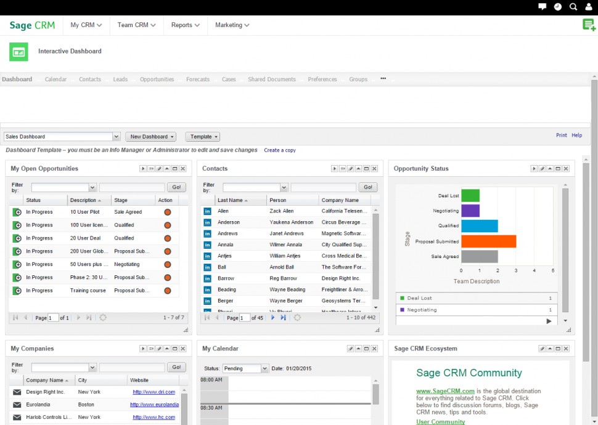The image size is (598, 425).
Task: Collapse the Contacts gadget
Action: 357,168
